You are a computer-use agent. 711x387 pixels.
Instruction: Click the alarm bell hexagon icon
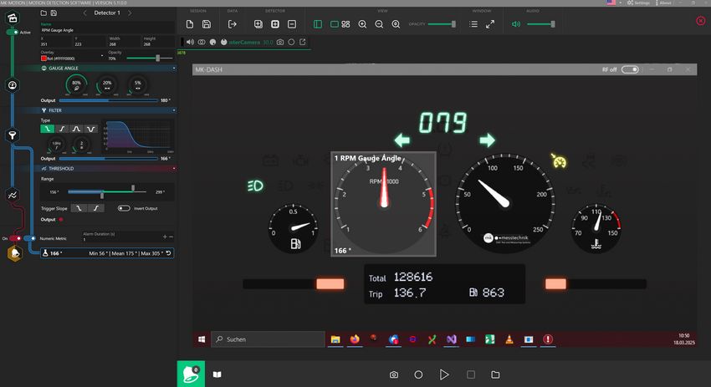tap(14, 252)
